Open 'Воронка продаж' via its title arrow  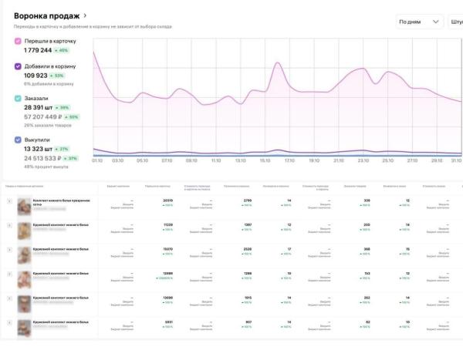coord(85,15)
